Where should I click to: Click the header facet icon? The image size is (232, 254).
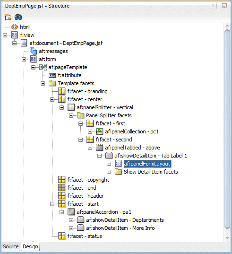click(x=61, y=196)
